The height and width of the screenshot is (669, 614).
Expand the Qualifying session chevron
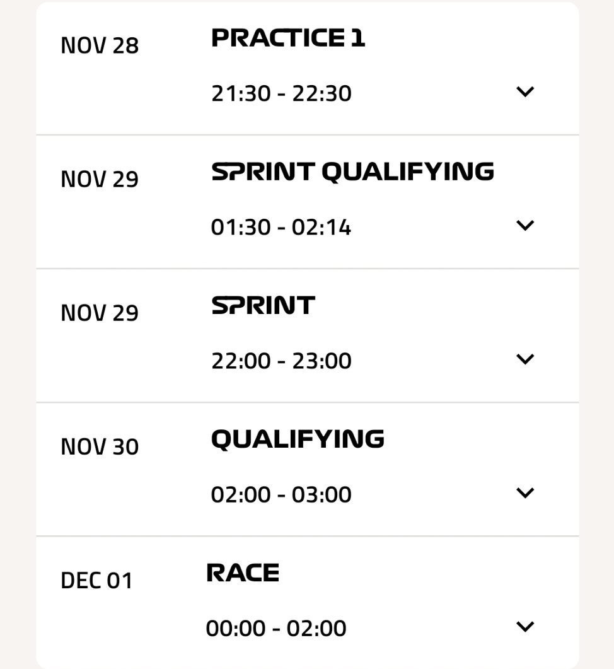pyautogui.click(x=524, y=493)
